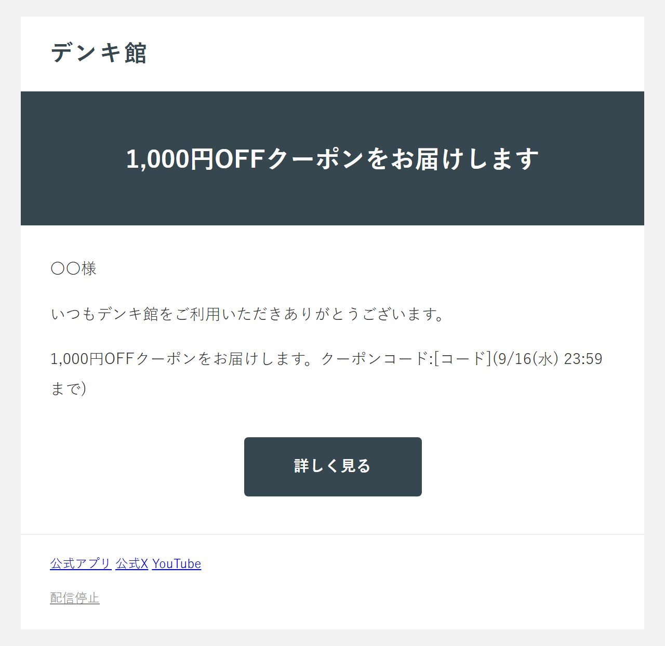
Task: Click the クーポンコード: label text
Action: tap(377, 359)
